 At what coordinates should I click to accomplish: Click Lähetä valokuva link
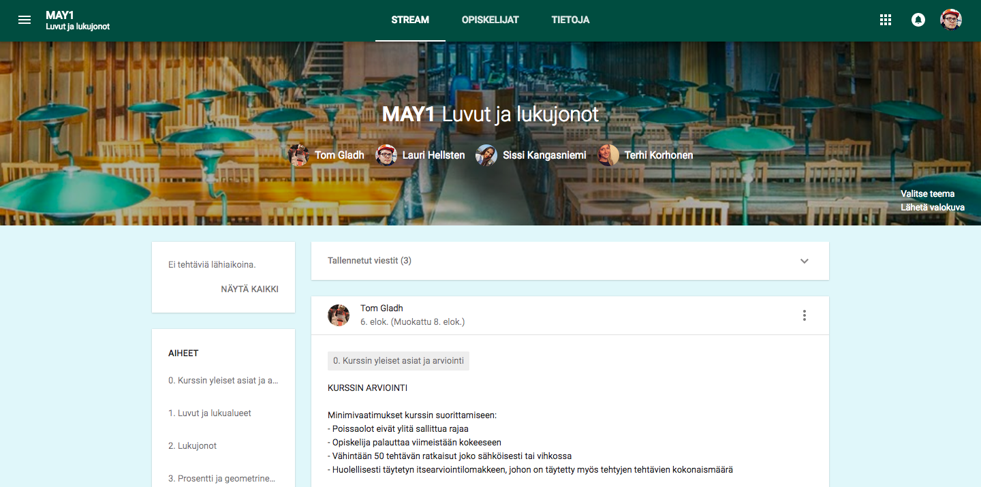point(933,207)
